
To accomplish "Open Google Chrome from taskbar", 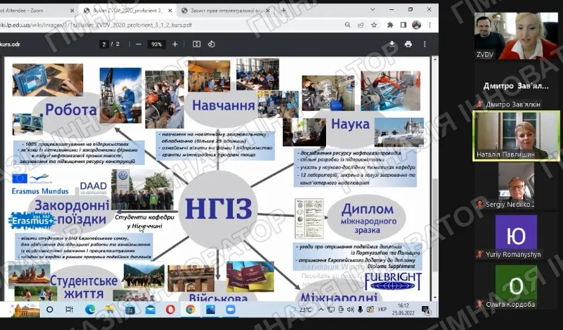I will (x=190, y=309).
